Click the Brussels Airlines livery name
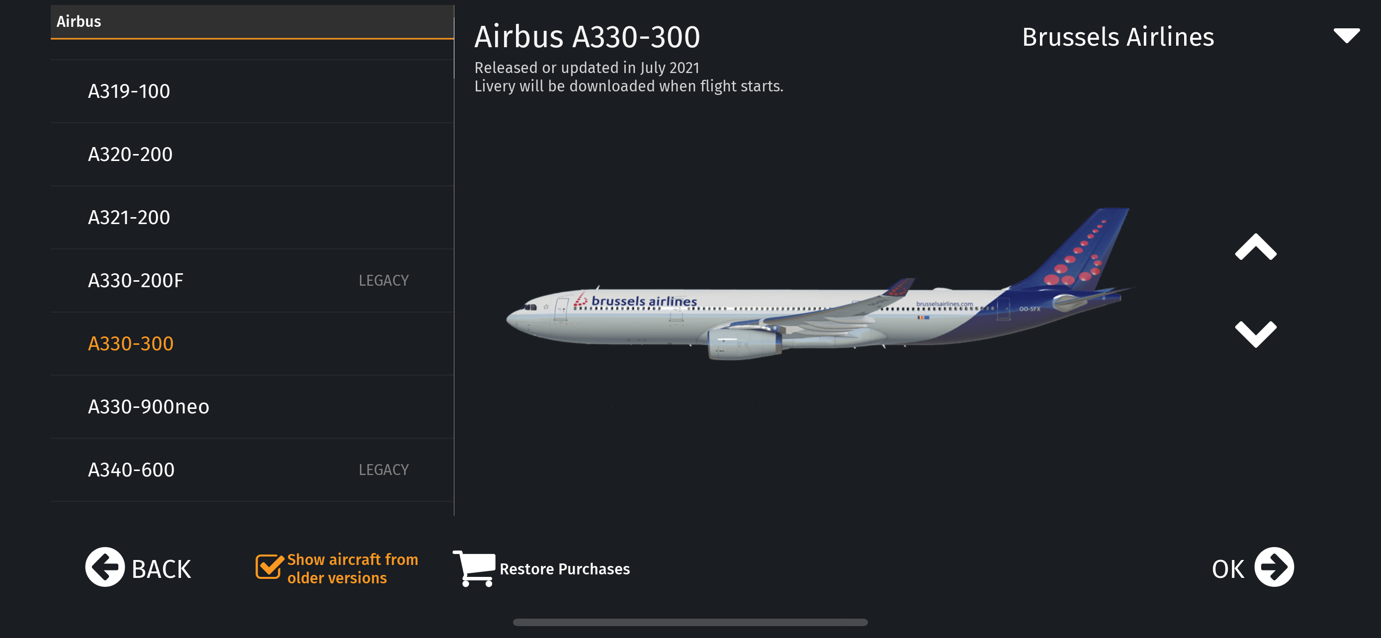This screenshot has height=638, width=1381. point(1117,37)
